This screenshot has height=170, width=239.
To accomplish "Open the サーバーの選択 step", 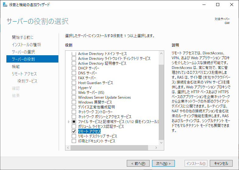I will pos(23,52).
